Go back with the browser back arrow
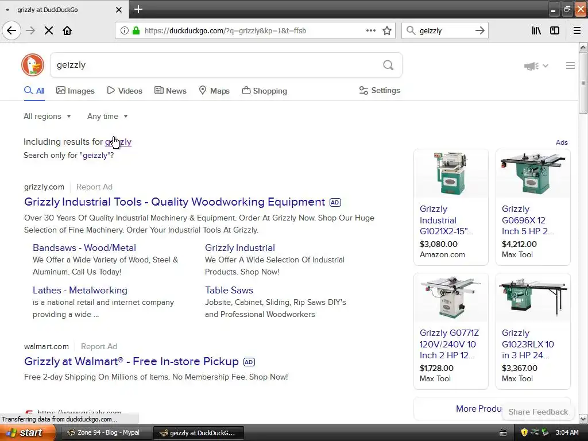Viewport: 588px width, 441px height. coord(11,31)
